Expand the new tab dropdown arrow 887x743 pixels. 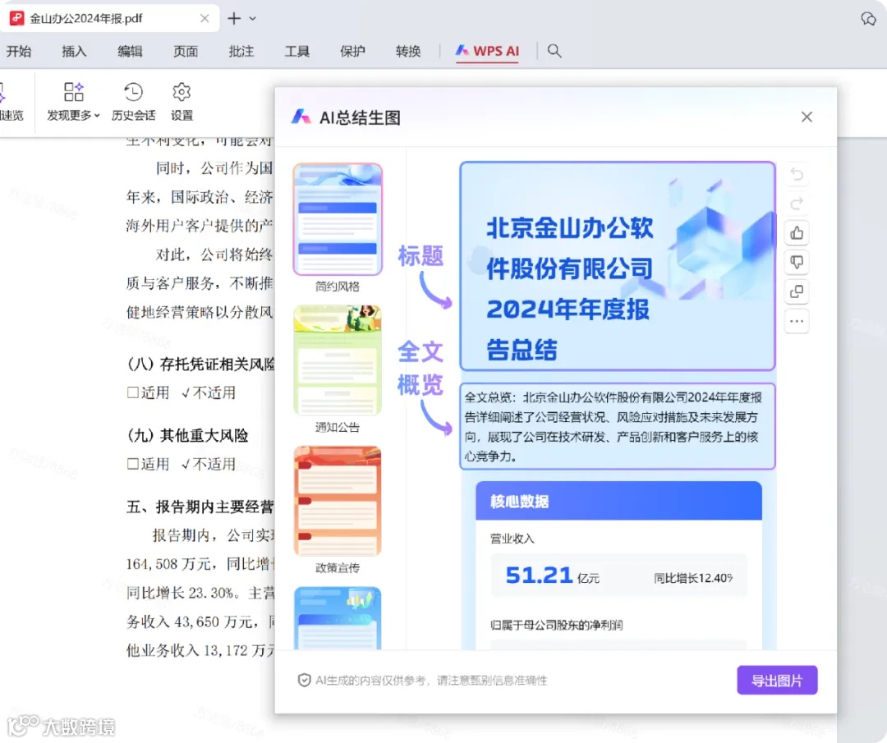pyautogui.click(x=252, y=19)
